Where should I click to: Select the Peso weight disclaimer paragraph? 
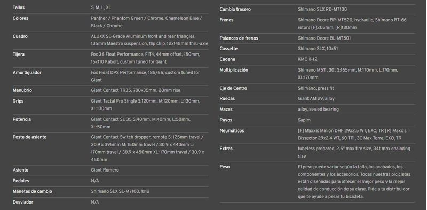click(x=354, y=181)
